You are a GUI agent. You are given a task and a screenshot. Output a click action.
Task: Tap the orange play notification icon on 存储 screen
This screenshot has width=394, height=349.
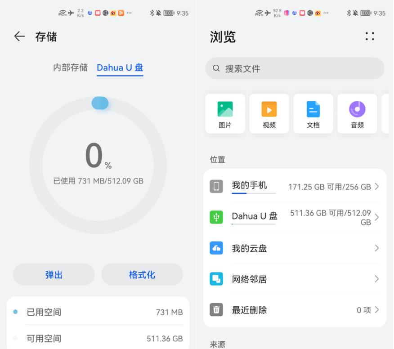(121, 13)
